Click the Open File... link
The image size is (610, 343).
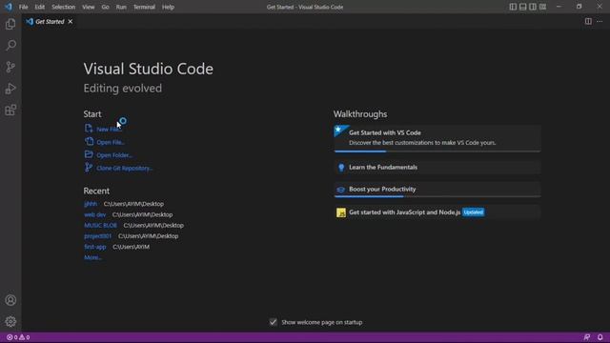point(111,142)
